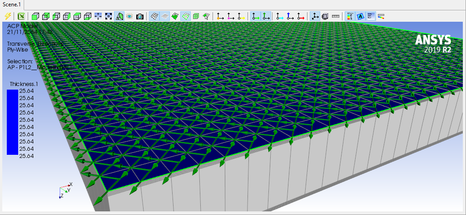The width and height of the screenshot is (466, 215).
Task: Take a snapshot with the camera icon
Action: point(140,17)
